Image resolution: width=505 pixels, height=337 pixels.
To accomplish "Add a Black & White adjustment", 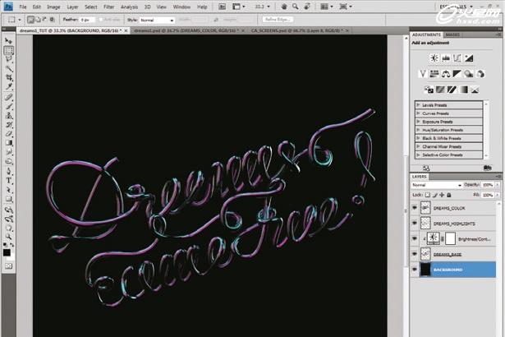I will [457, 74].
